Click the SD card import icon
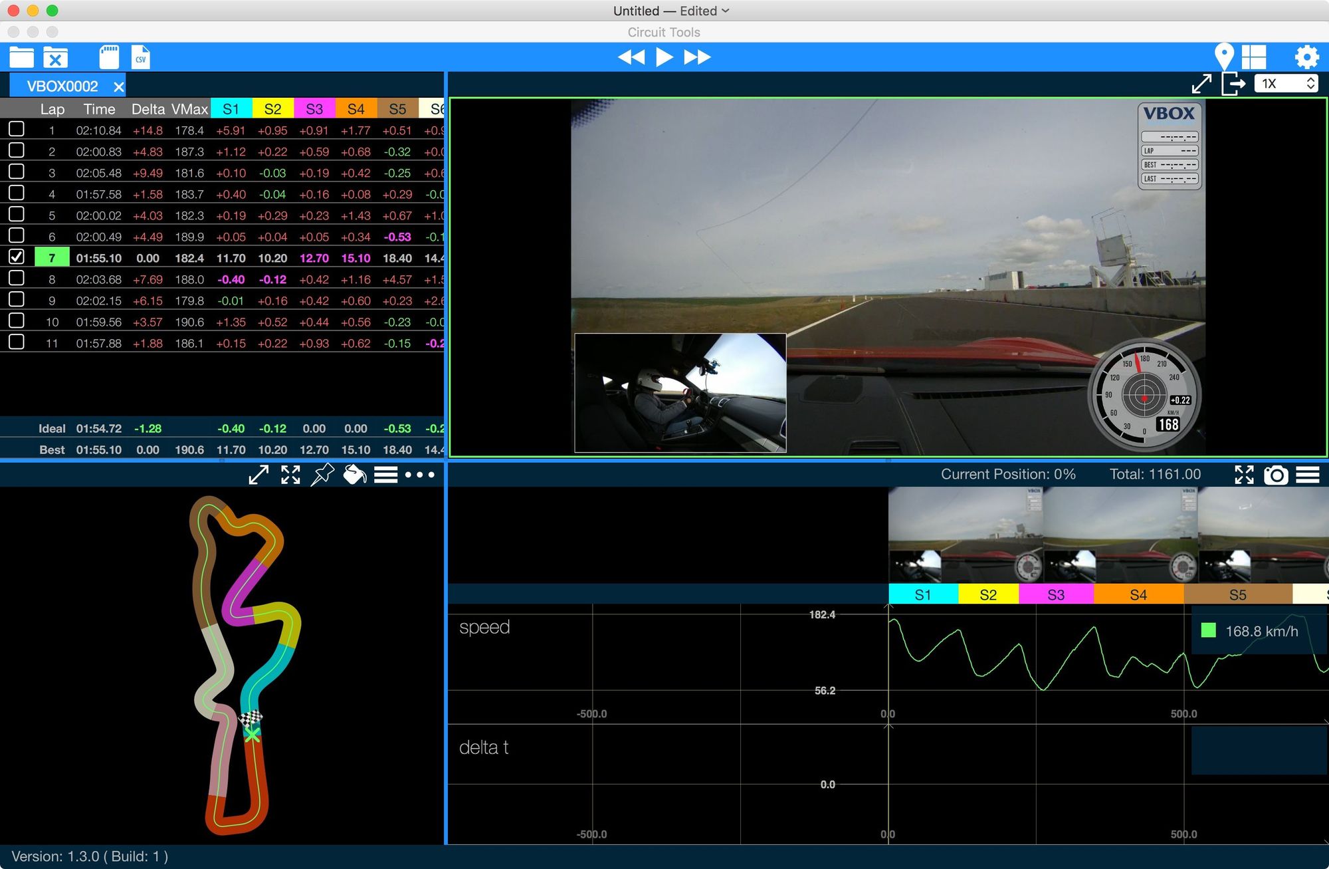 click(x=109, y=58)
